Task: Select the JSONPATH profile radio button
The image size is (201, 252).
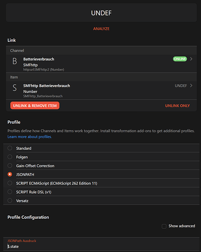Action: [10, 174]
